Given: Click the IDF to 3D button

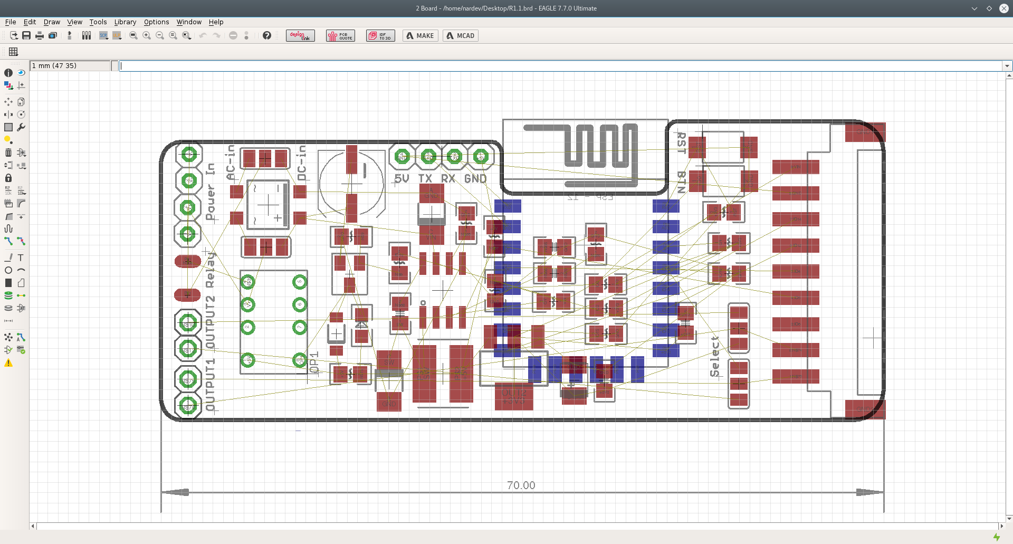Looking at the screenshot, I should [x=381, y=35].
